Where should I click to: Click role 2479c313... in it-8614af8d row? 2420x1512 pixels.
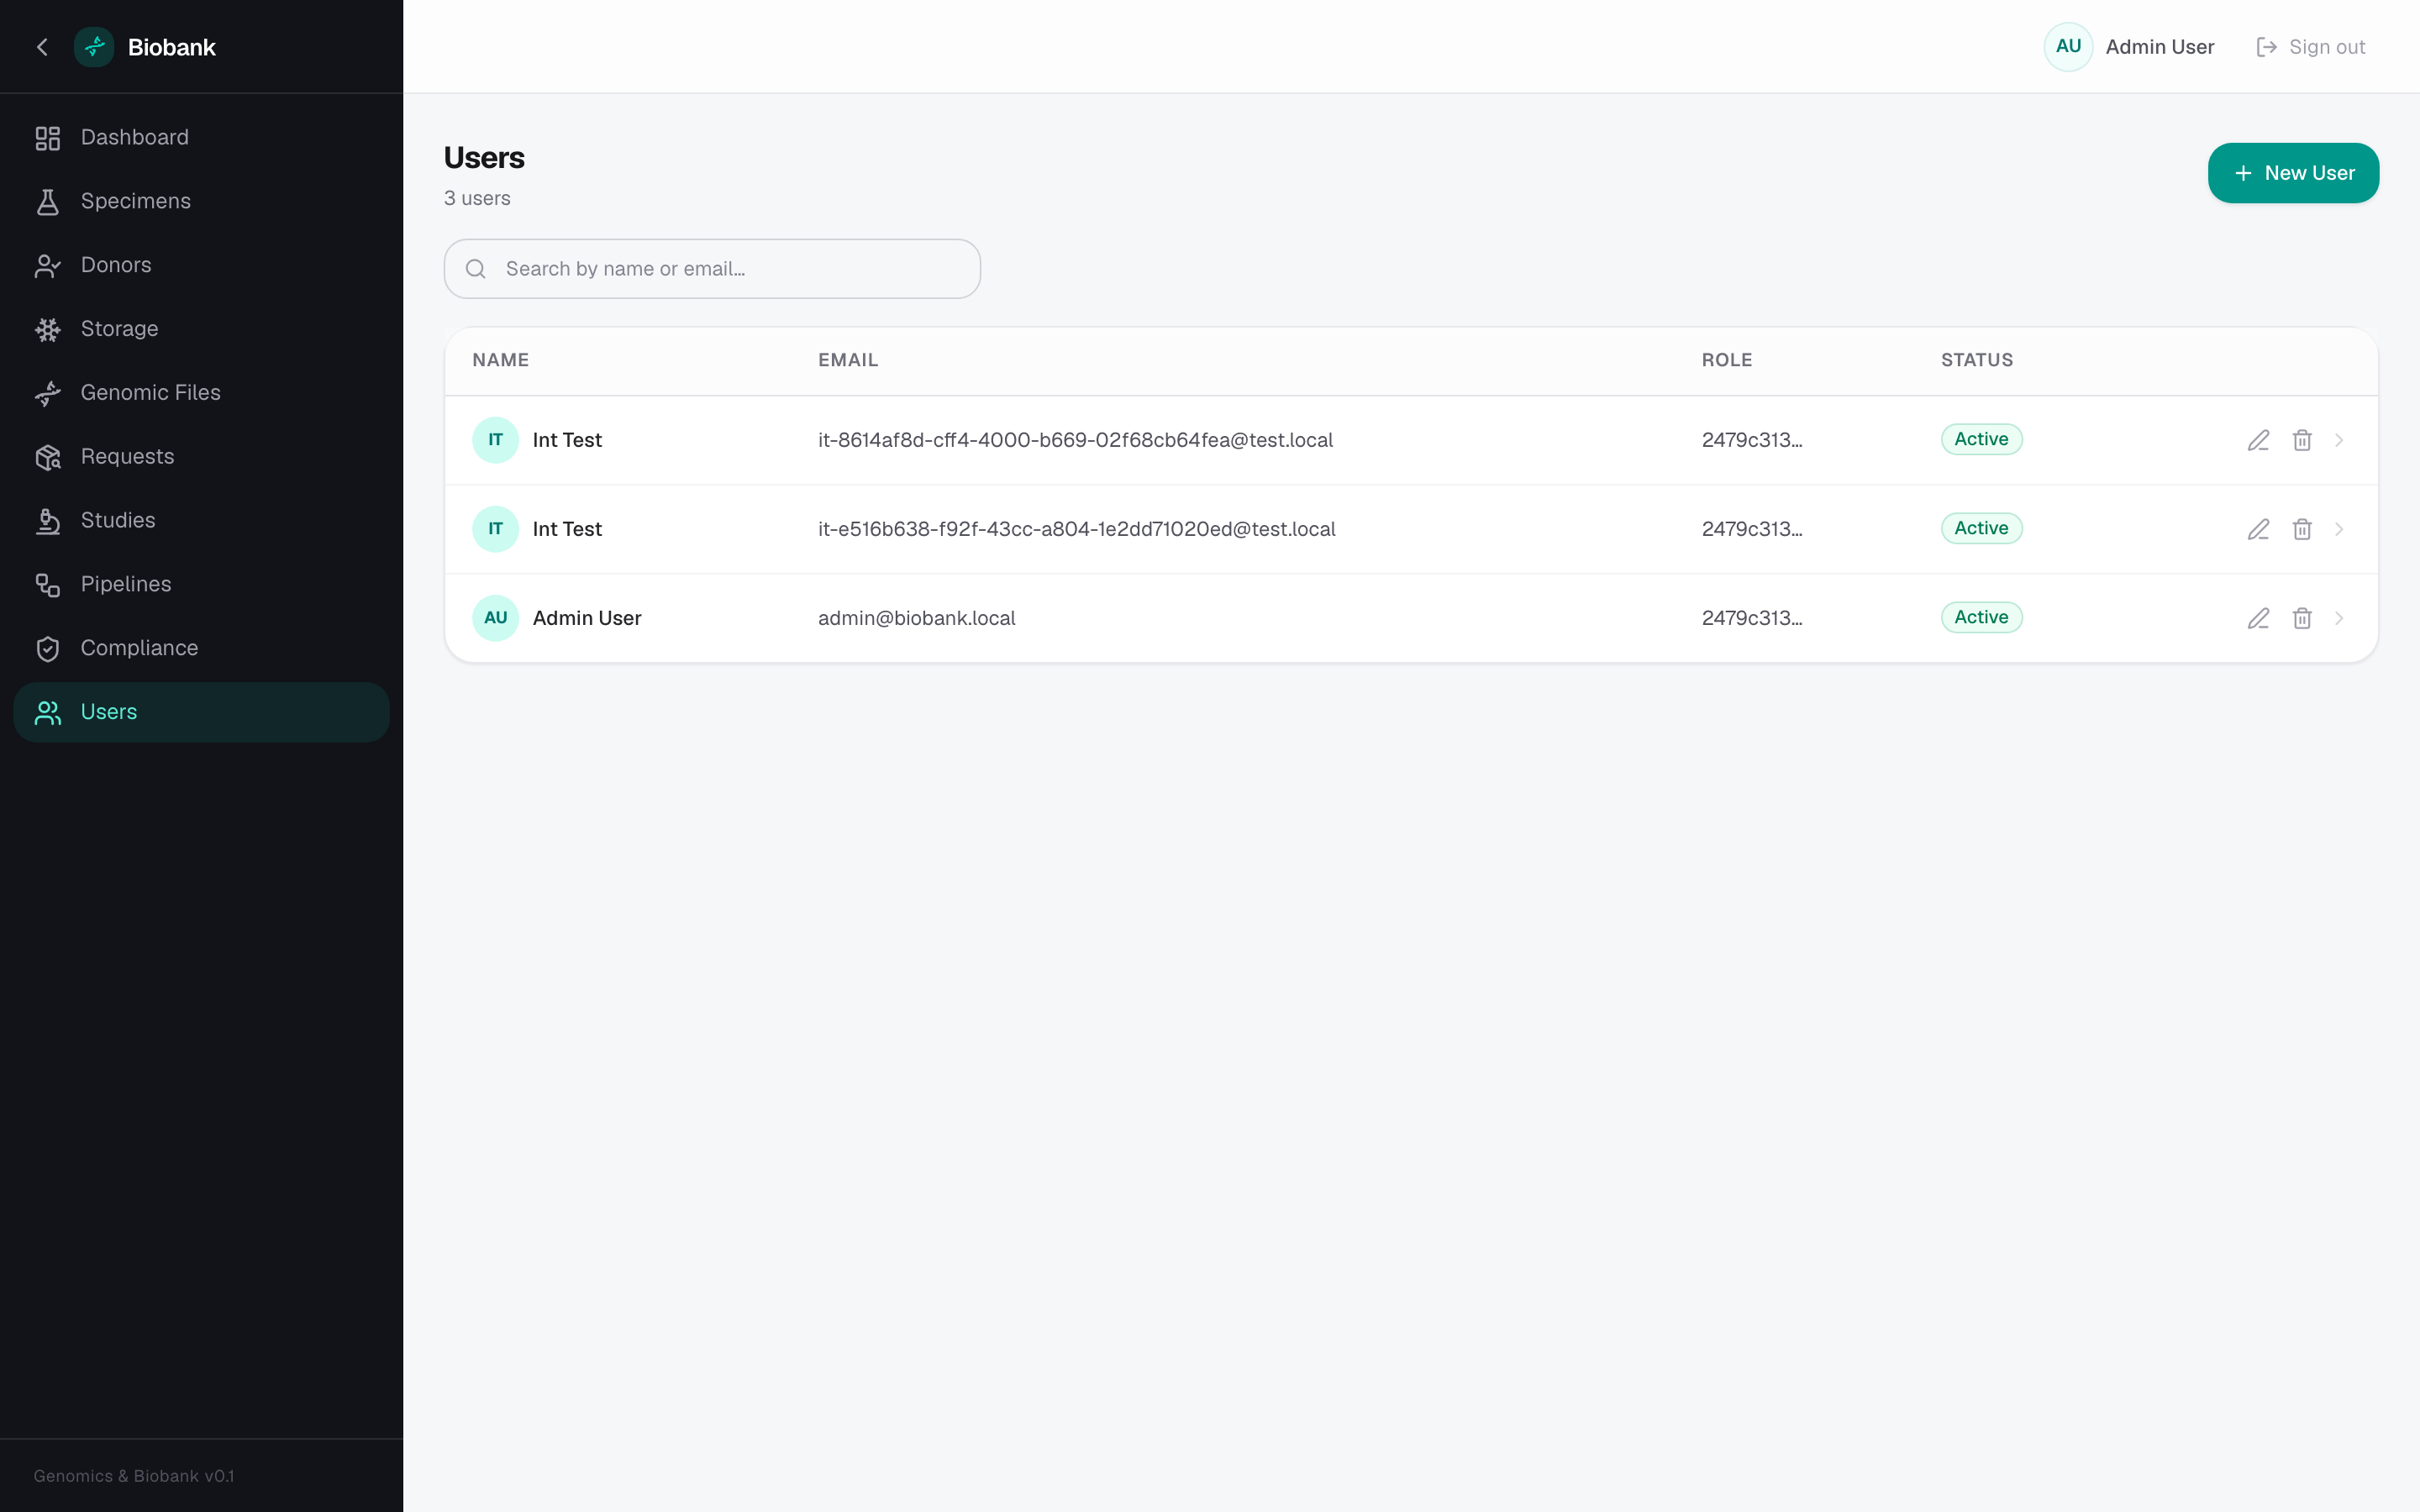coord(1752,440)
